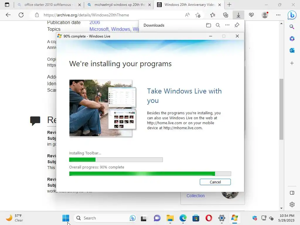This screenshot has width=300, height=225.
Task: Activate Read aloud icon
Action: click(x=187, y=15)
